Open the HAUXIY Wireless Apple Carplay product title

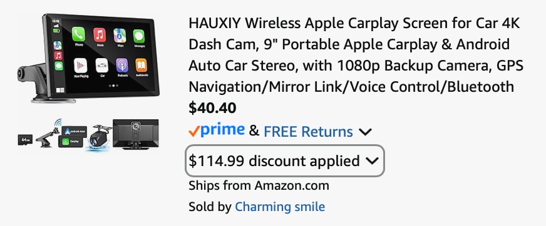356,55
